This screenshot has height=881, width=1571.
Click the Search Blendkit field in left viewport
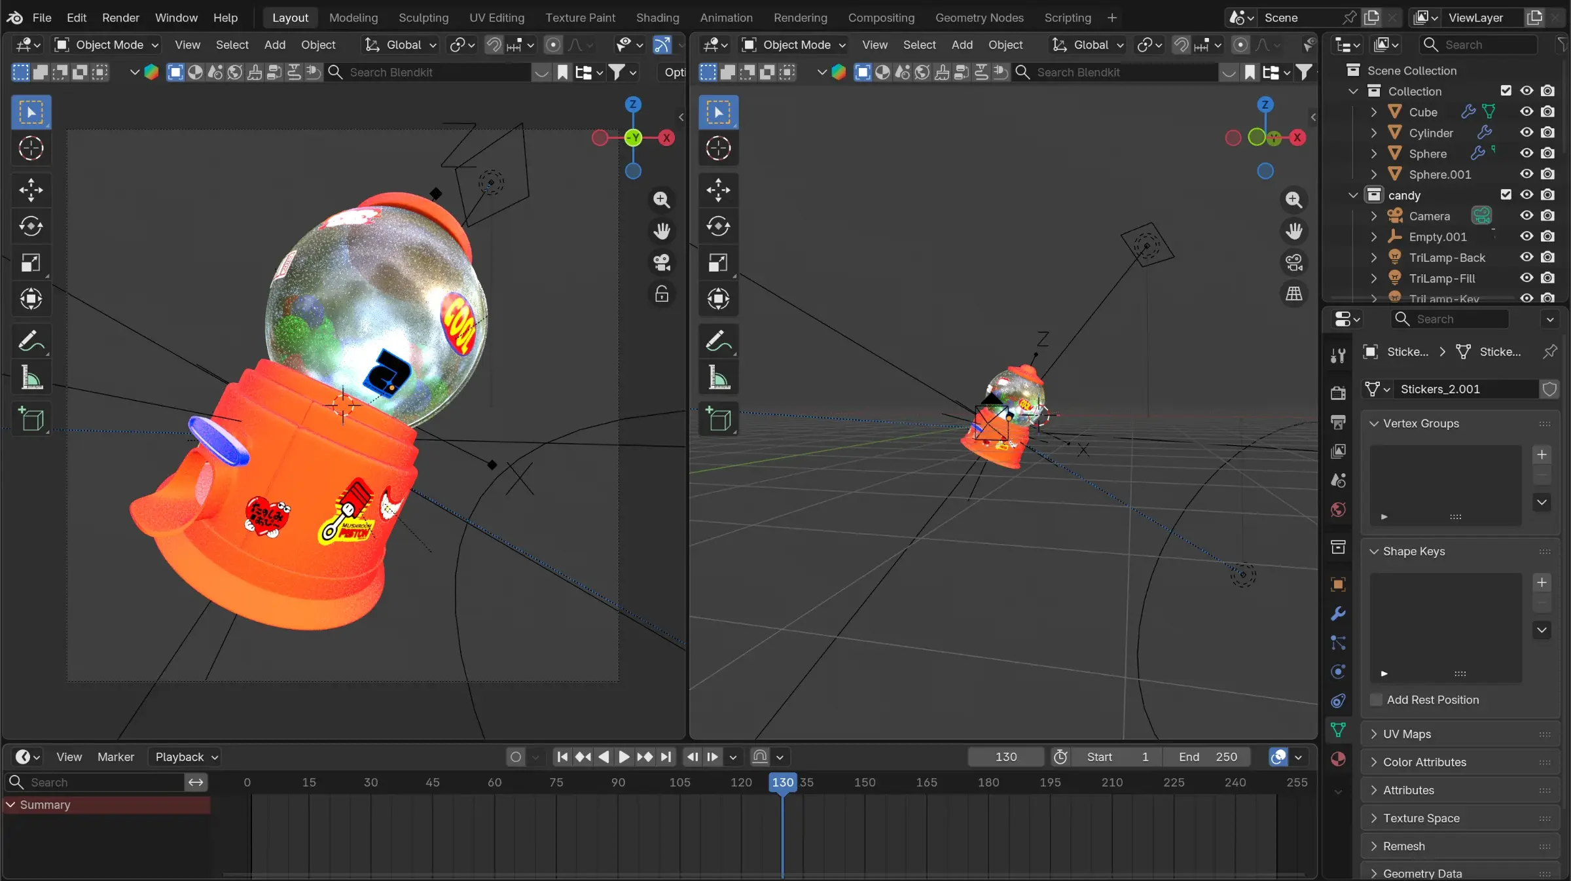429,72
